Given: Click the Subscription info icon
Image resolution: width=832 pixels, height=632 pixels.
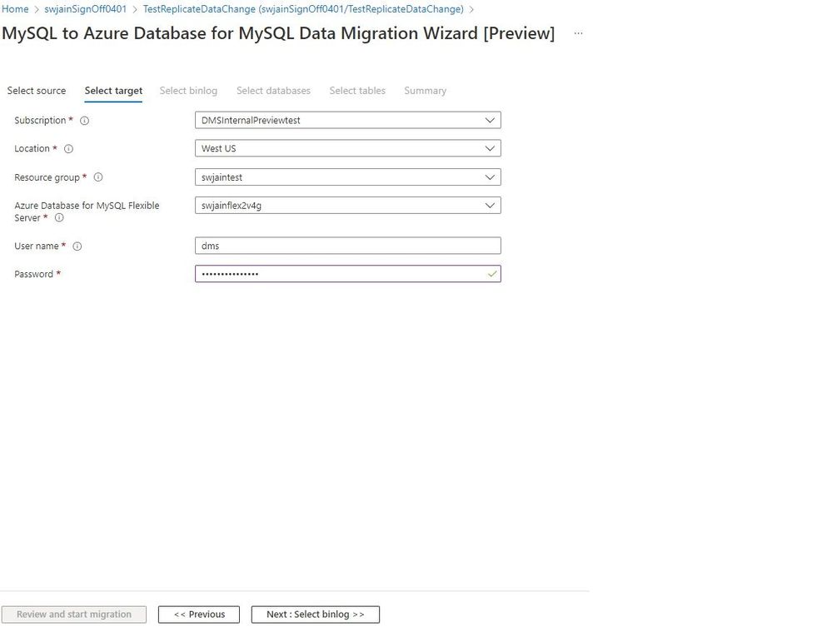Looking at the screenshot, I should 84,121.
